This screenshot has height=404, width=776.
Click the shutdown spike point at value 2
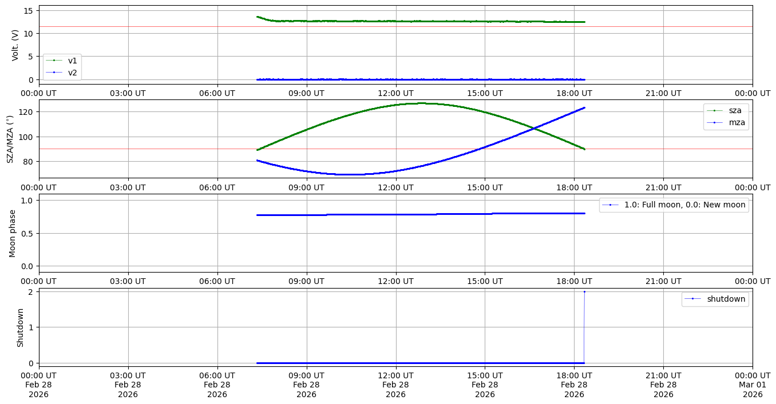tap(584, 291)
